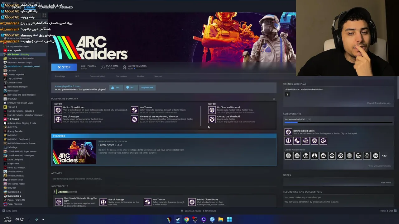Click the Up Close and Personal achievement icon
Image resolution: width=399 pixels, height=224 pixels.
click(212, 110)
